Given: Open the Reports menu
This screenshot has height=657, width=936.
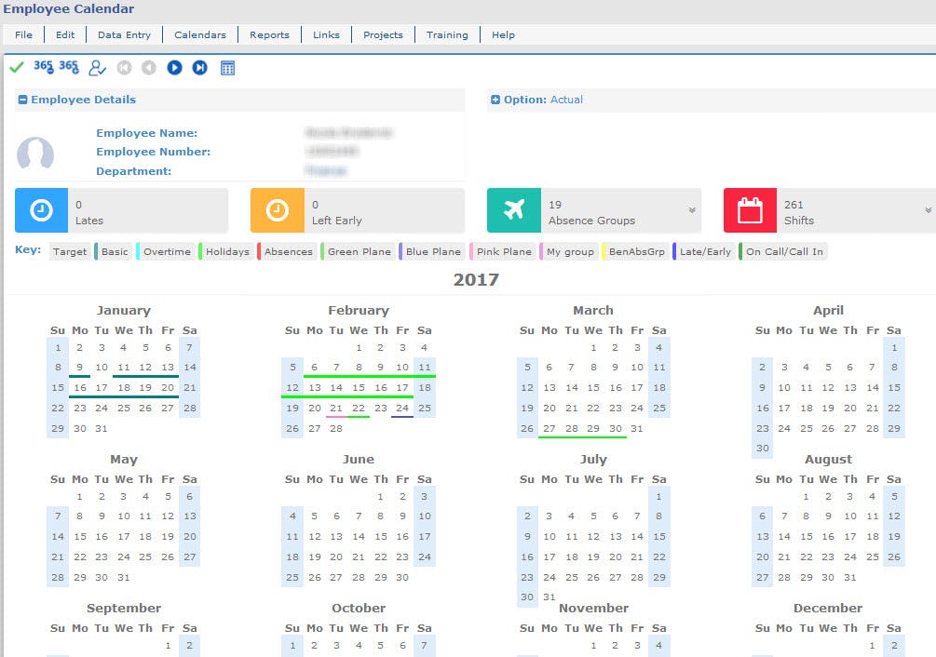Looking at the screenshot, I should point(269,34).
